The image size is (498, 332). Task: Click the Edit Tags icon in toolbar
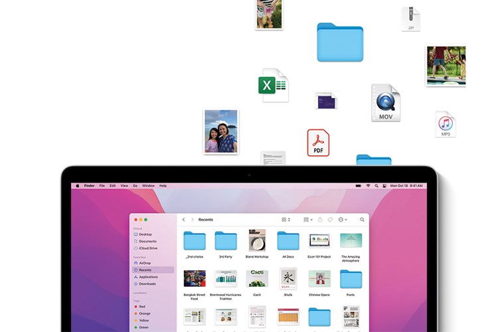(330, 219)
